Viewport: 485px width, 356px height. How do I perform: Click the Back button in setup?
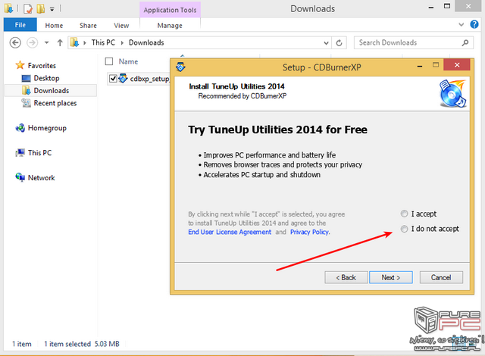coord(346,277)
